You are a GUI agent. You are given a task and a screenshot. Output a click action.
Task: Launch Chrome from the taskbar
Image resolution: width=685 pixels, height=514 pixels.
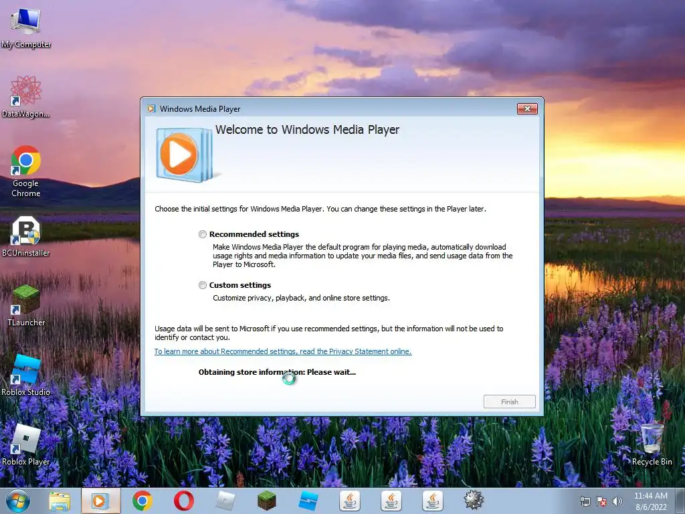[142, 501]
